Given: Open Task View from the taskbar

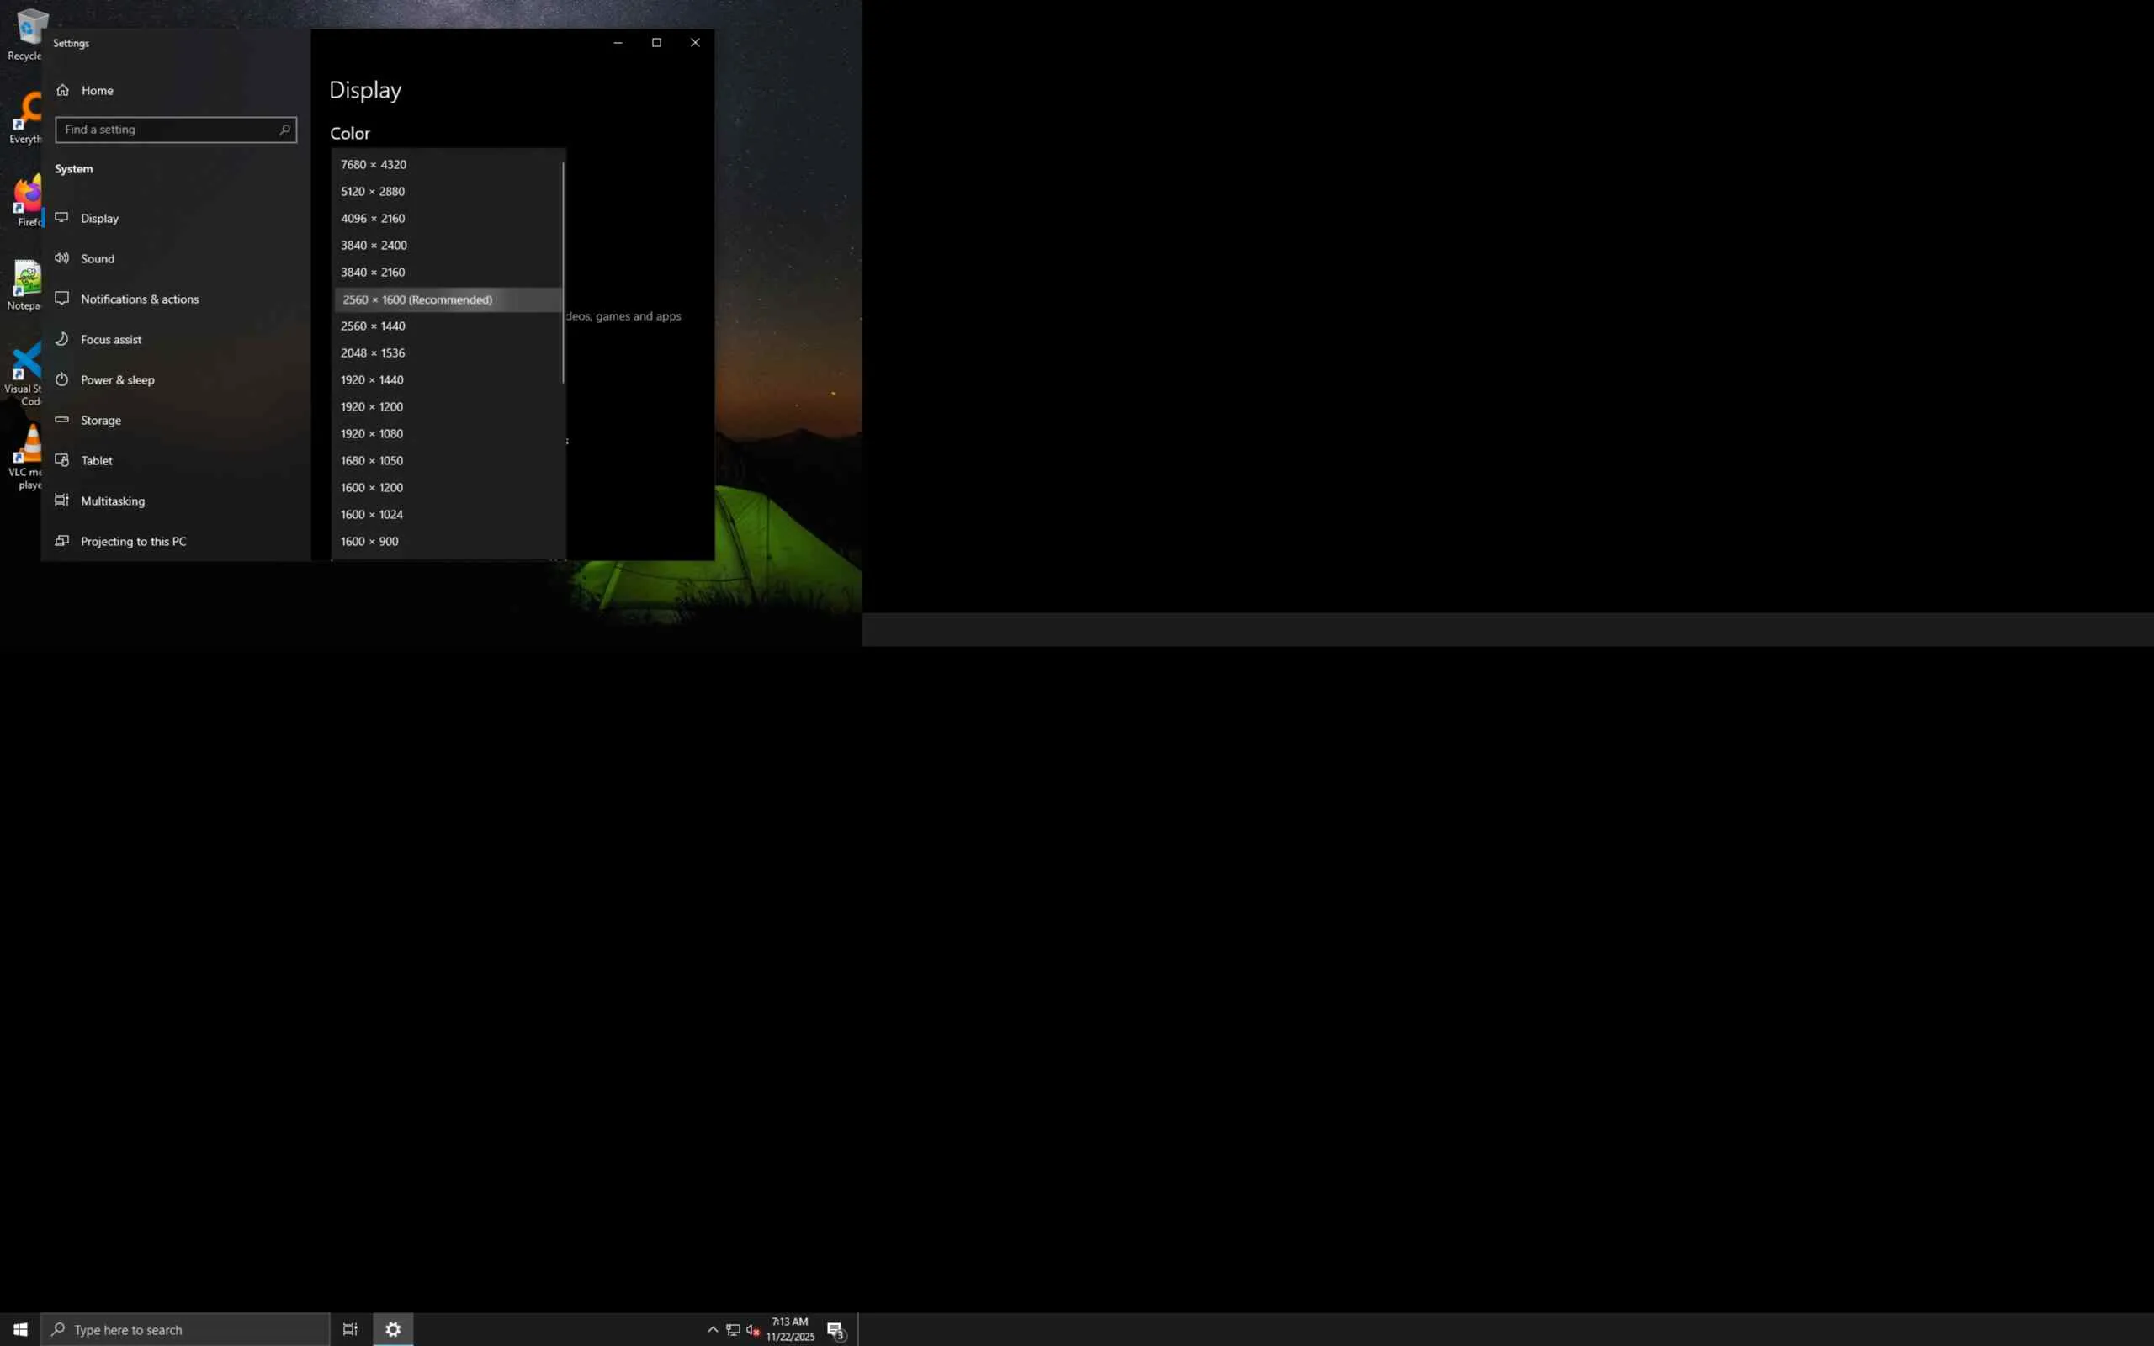Looking at the screenshot, I should click(350, 1329).
